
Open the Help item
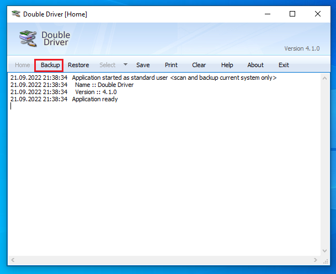pos(227,65)
